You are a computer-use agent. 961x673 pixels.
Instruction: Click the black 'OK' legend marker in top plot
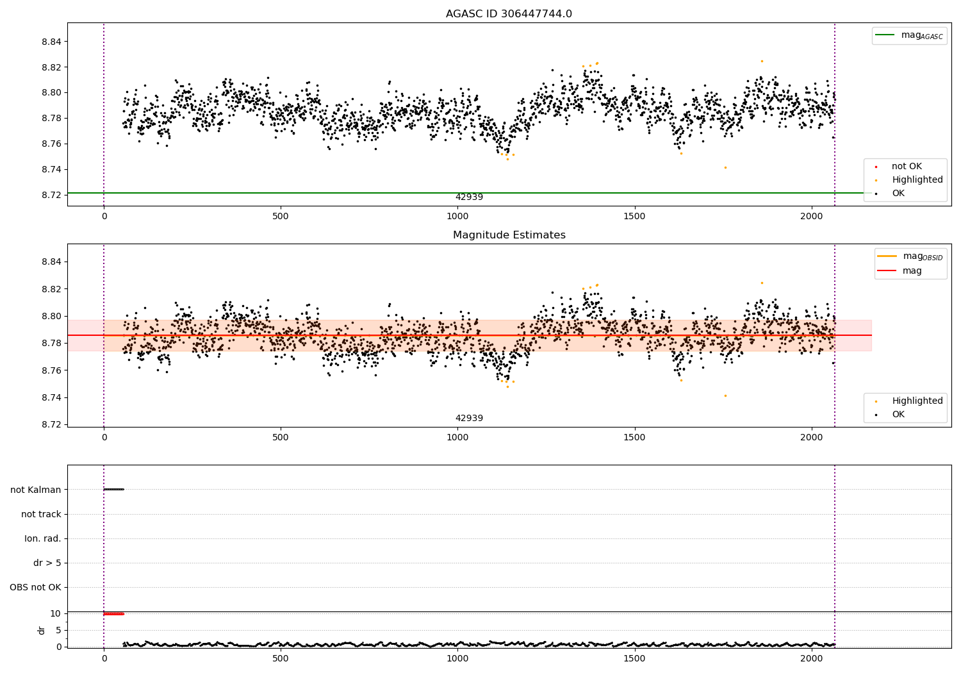coord(876,194)
